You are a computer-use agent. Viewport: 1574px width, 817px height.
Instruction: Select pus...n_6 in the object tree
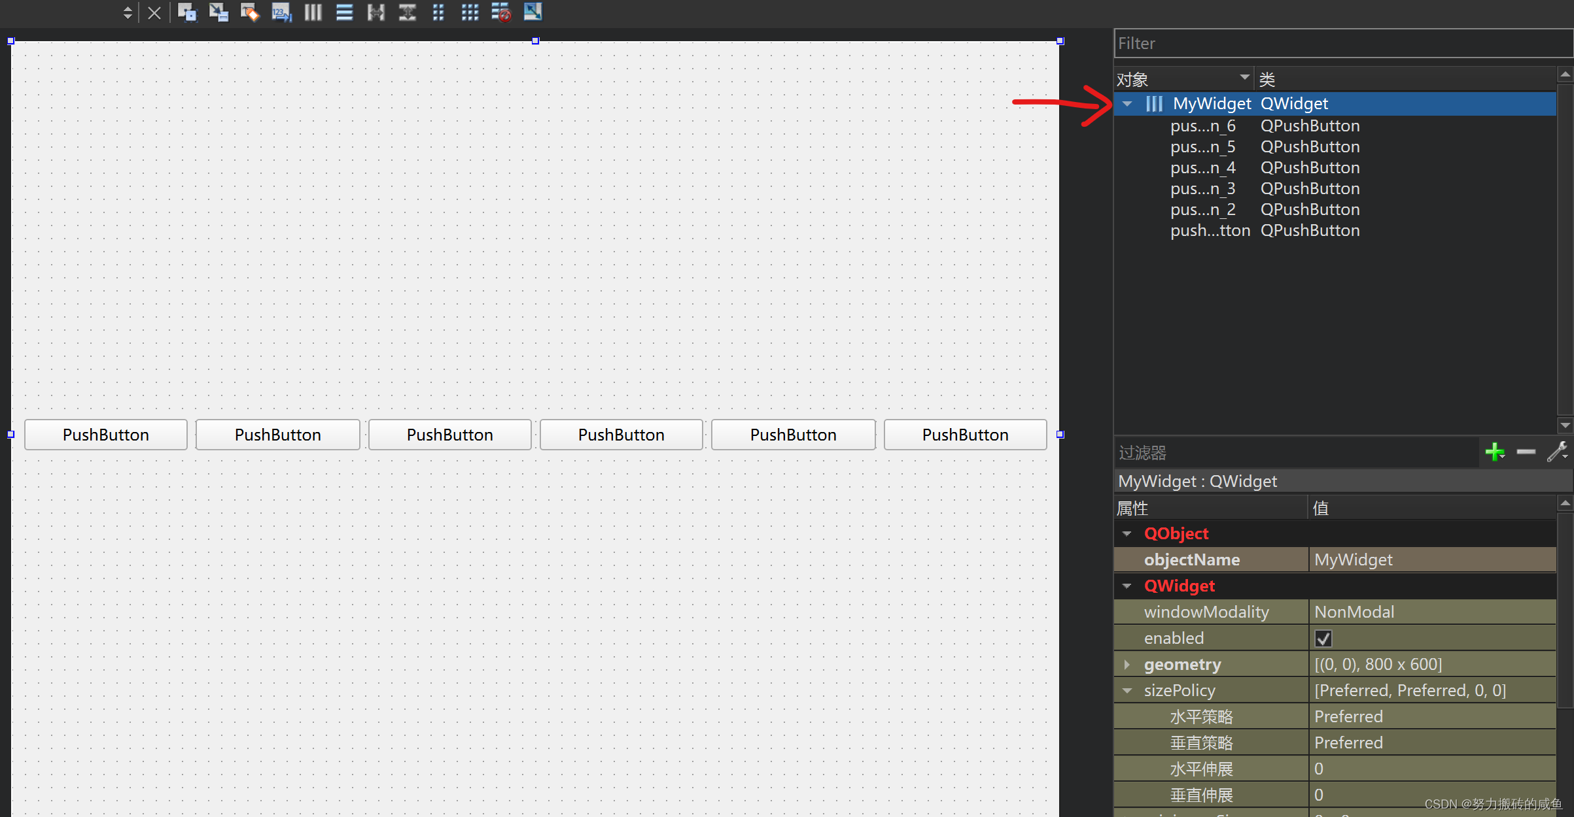click(1202, 125)
